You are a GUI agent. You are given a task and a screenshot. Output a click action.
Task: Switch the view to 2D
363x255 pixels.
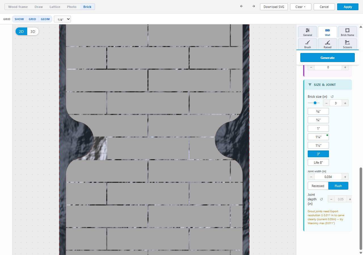[21, 31]
